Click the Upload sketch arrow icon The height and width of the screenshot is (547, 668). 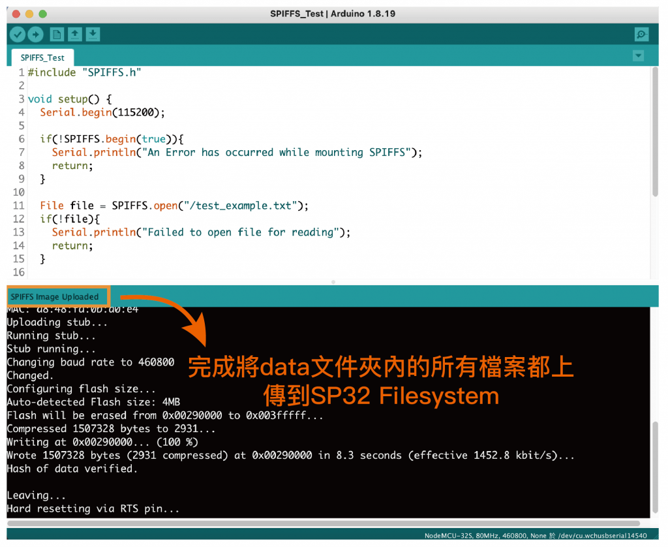(x=36, y=34)
